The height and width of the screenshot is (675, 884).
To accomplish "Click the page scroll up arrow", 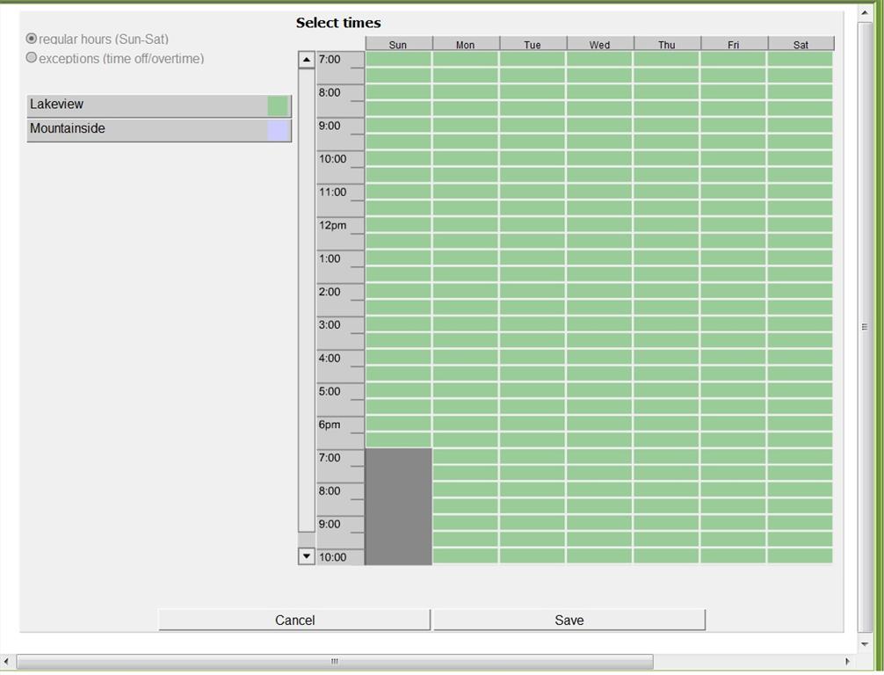I will (865, 11).
